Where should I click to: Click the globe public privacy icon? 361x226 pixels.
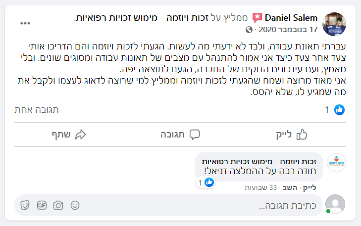click(x=249, y=30)
